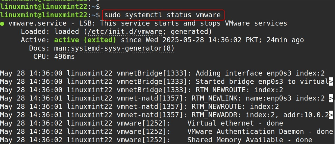Click log line 'Shared Memory Available - done'
Screen dimensions: 335x144
coord(250,140)
